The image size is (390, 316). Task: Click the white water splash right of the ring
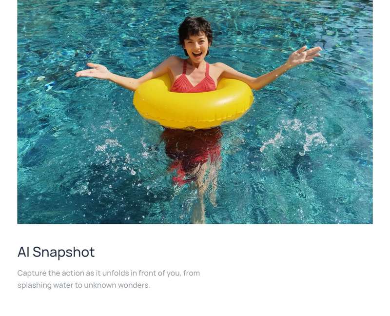295,138
